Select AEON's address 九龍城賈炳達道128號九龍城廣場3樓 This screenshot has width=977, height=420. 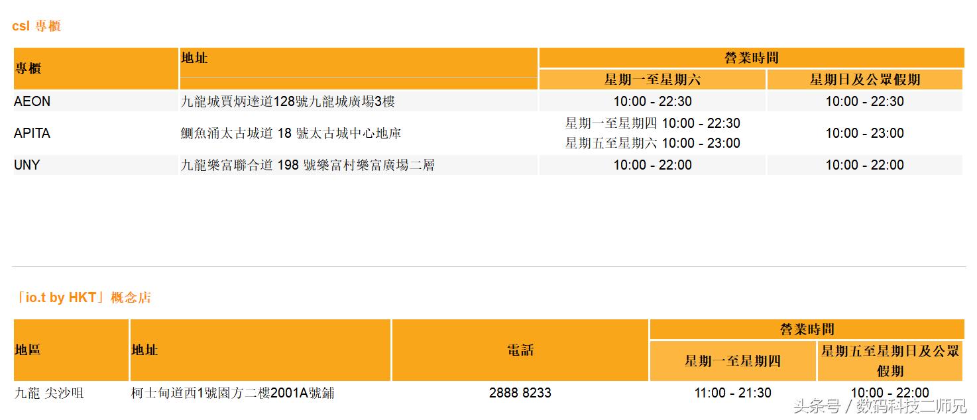[278, 101]
